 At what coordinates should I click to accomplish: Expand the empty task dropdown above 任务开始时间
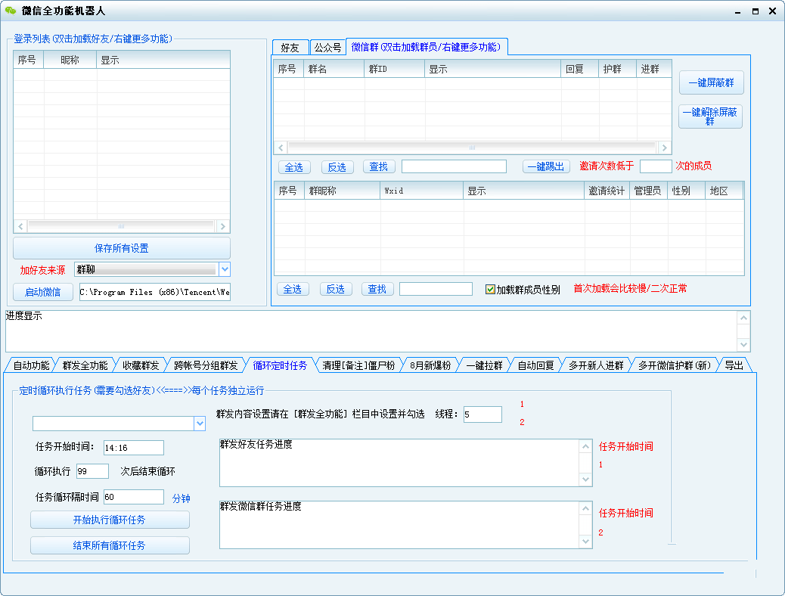[200, 424]
